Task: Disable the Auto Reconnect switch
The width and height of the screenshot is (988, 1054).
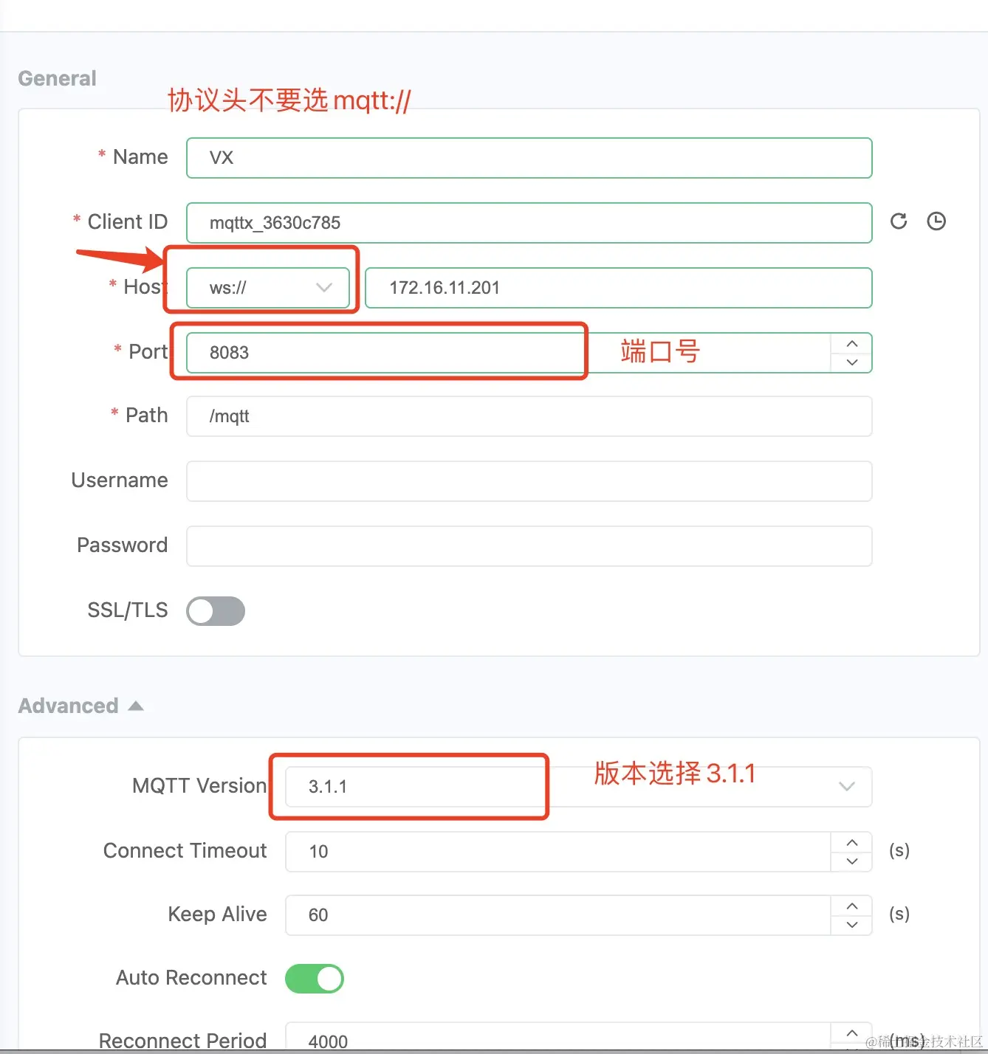Action: click(x=315, y=979)
